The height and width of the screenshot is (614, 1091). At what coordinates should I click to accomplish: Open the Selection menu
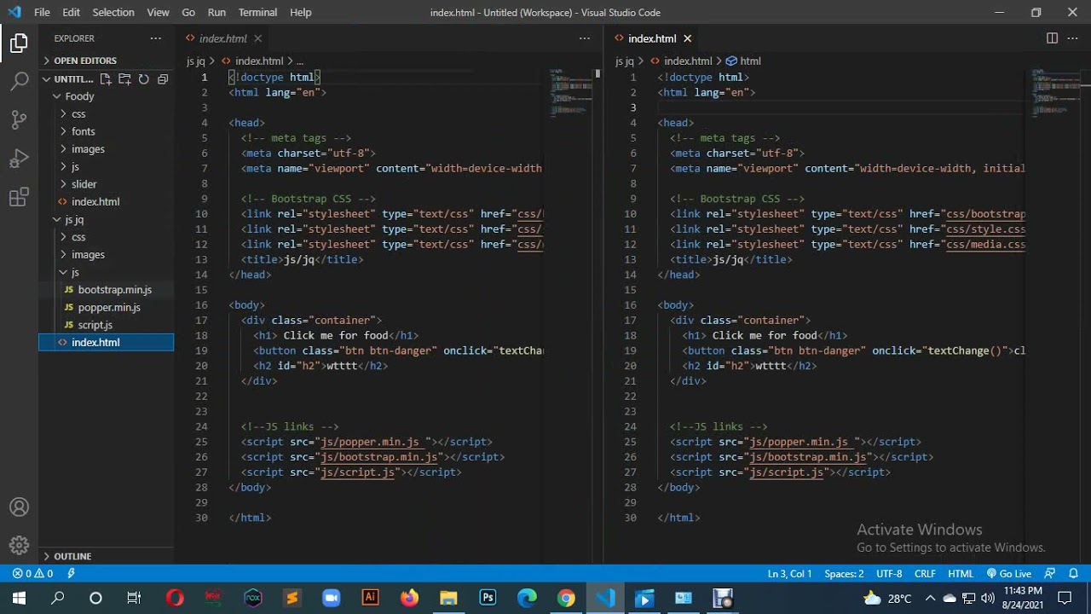113,12
